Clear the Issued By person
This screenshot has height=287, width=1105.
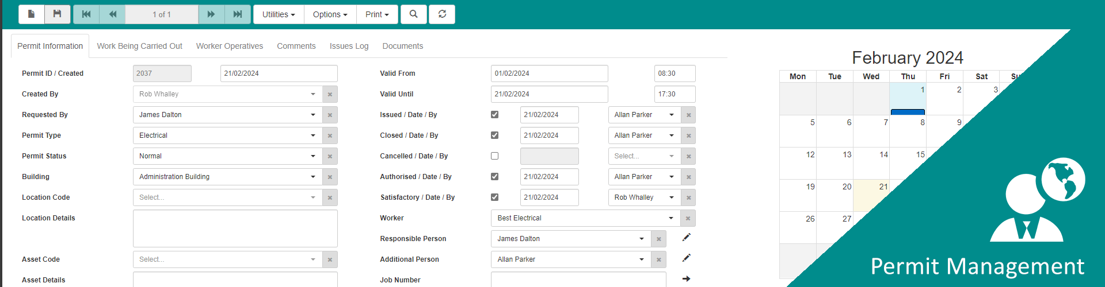point(688,115)
